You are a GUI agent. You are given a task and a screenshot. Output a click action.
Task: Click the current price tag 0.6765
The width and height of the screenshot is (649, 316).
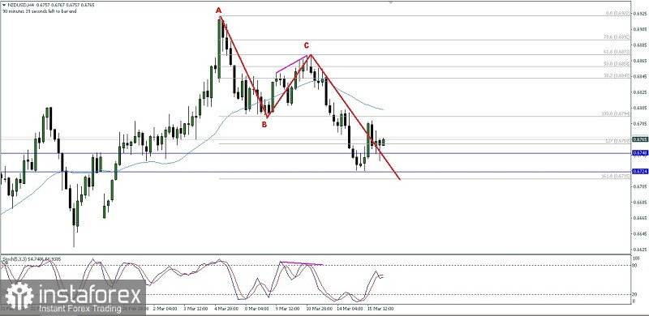[640, 139]
